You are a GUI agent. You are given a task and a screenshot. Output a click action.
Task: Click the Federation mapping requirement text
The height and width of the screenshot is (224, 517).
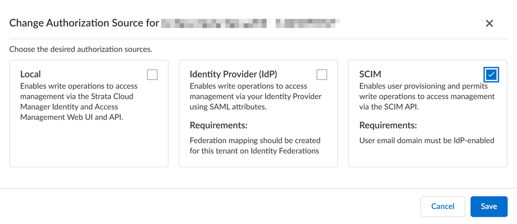tap(255, 145)
